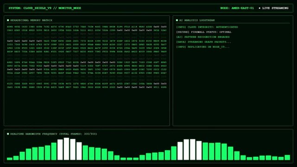The image size is (297, 167).
Task: Select the FIREWALL STATUS: OPTIMAL log line
Action: tap(203, 32)
